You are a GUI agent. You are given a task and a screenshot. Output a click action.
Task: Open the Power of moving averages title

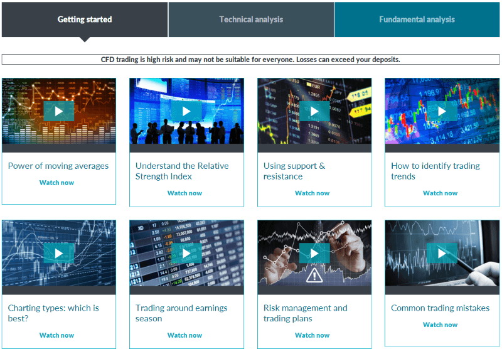(58, 166)
